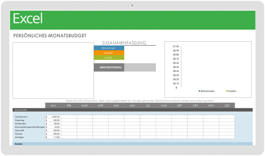265x156 pixels.
Task: Select the Pension row label
Action: coord(19,134)
